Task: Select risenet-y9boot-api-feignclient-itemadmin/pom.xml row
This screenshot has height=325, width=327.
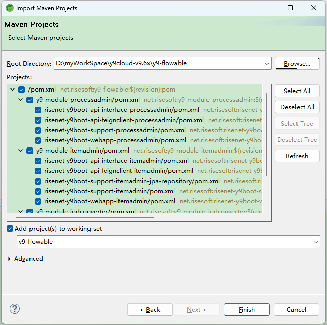Action: [118, 171]
